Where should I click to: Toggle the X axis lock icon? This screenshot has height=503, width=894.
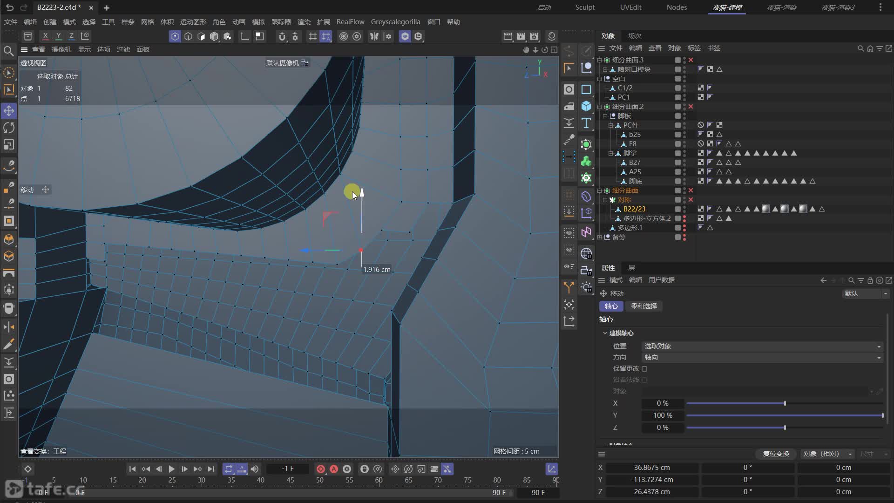45,36
